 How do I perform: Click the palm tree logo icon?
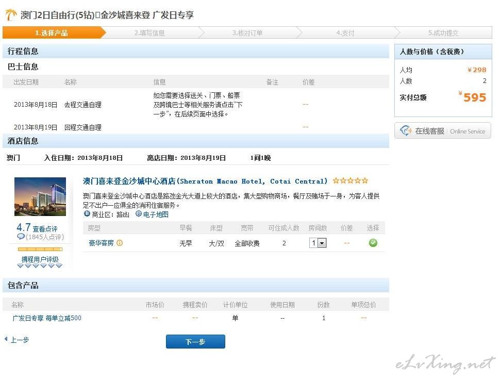(x=11, y=15)
